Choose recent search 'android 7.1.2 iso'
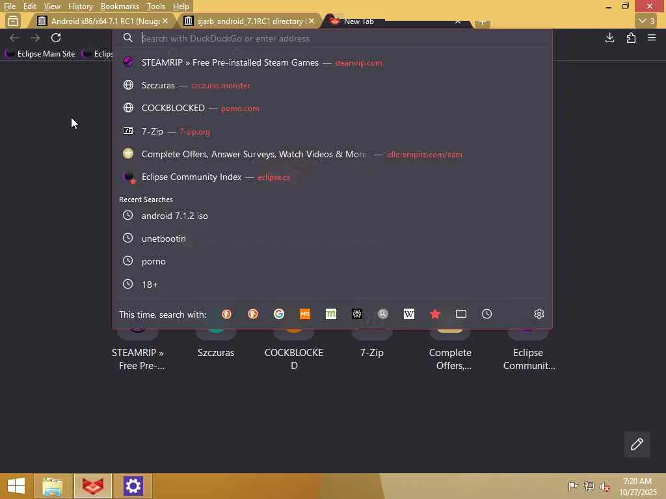This screenshot has width=666, height=499. click(x=332, y=216)
